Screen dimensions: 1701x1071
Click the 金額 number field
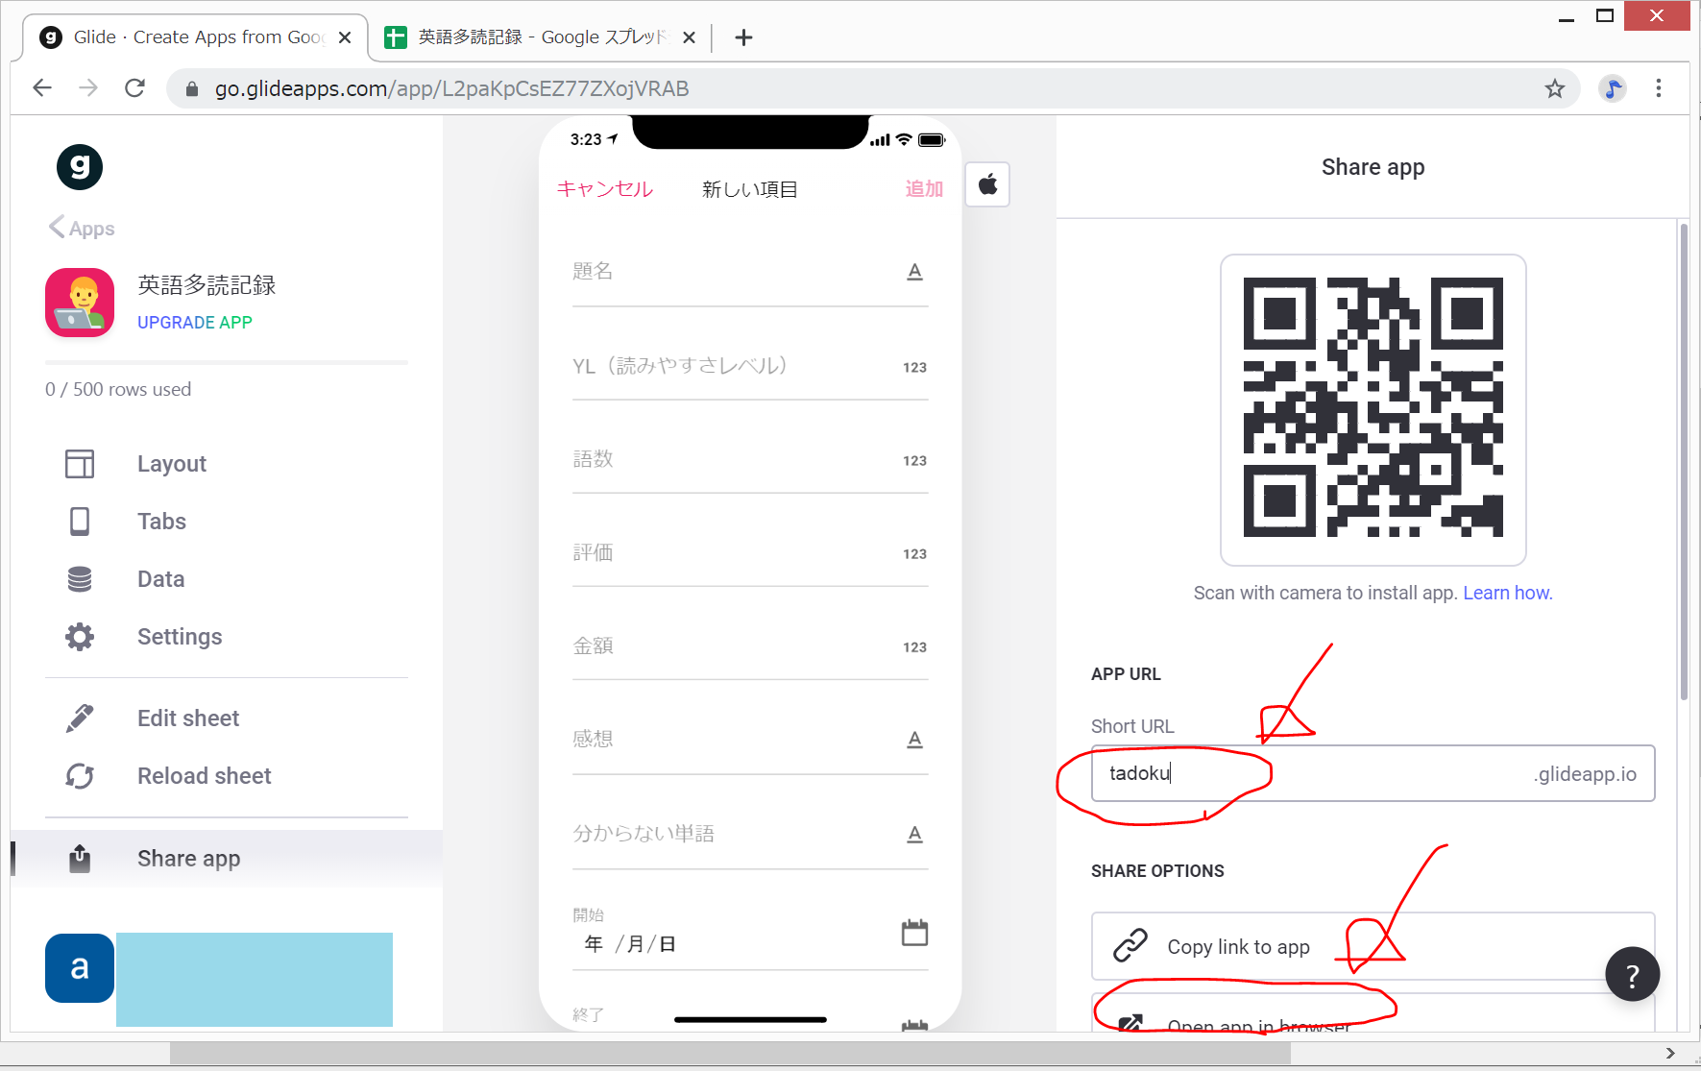pyautogui.click(x=750, y=645)
